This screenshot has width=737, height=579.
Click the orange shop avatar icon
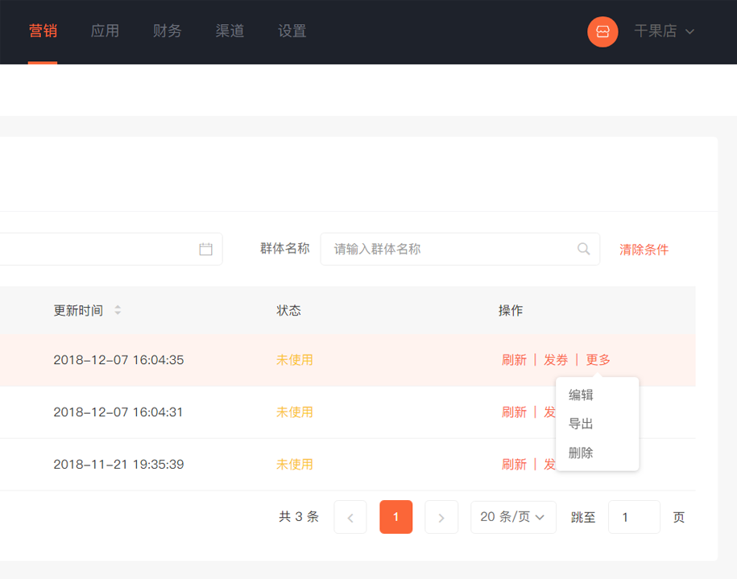pos(602,31)
